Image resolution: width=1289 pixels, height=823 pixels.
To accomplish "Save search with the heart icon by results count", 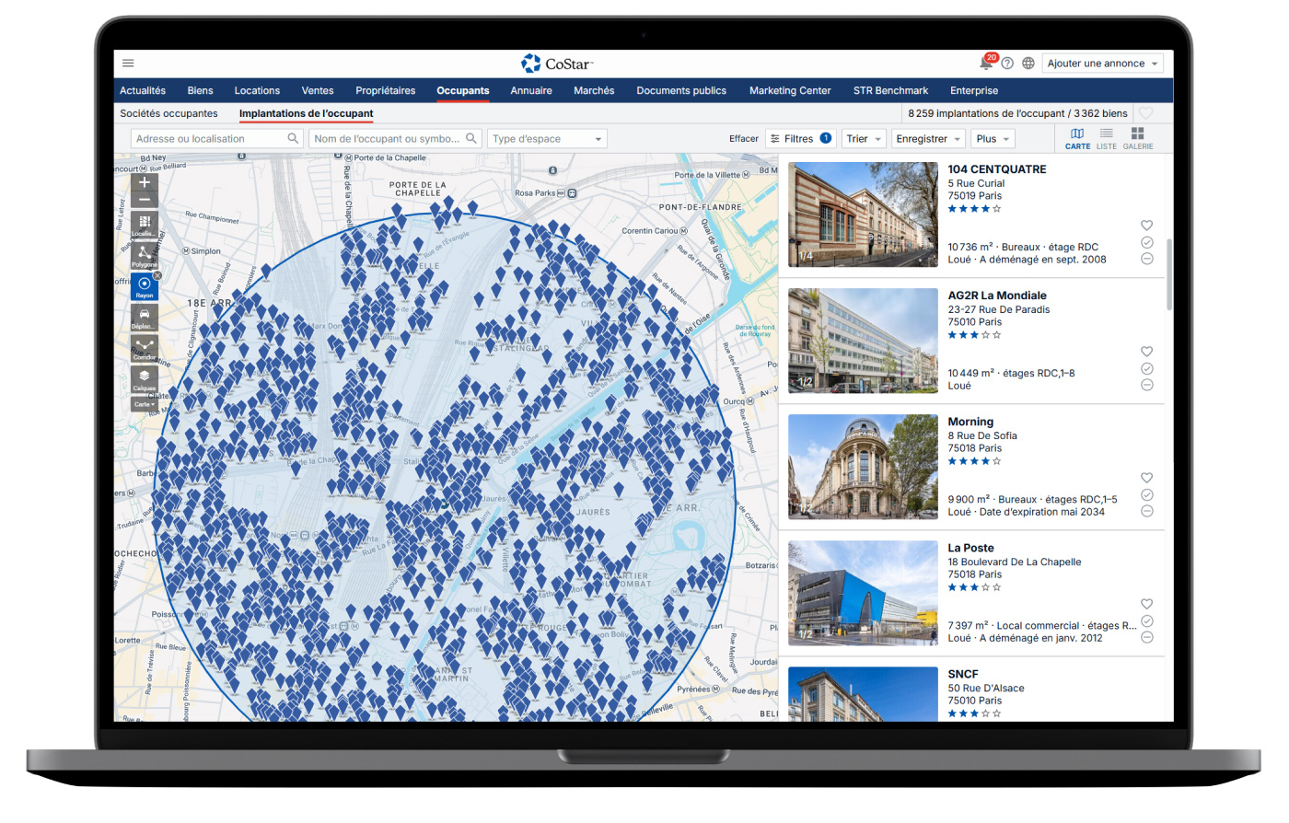I will [1145, 113].
